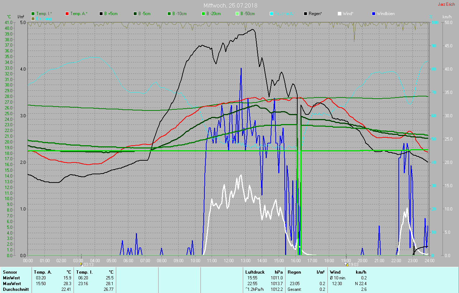
Task: Select the blue Windböen legend square
Action: coord(374,14)
